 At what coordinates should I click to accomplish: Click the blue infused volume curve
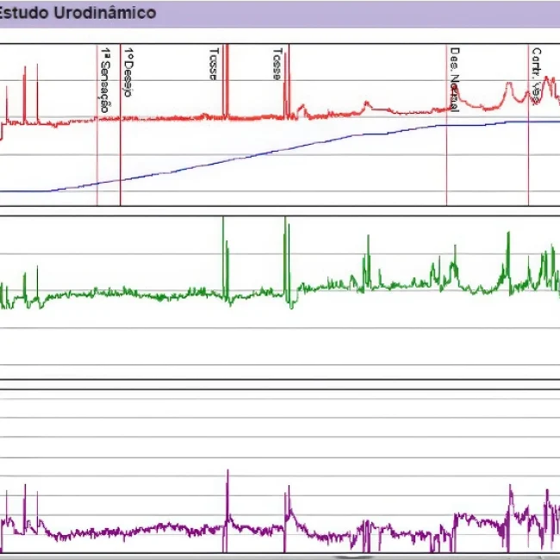click(258, 153)
